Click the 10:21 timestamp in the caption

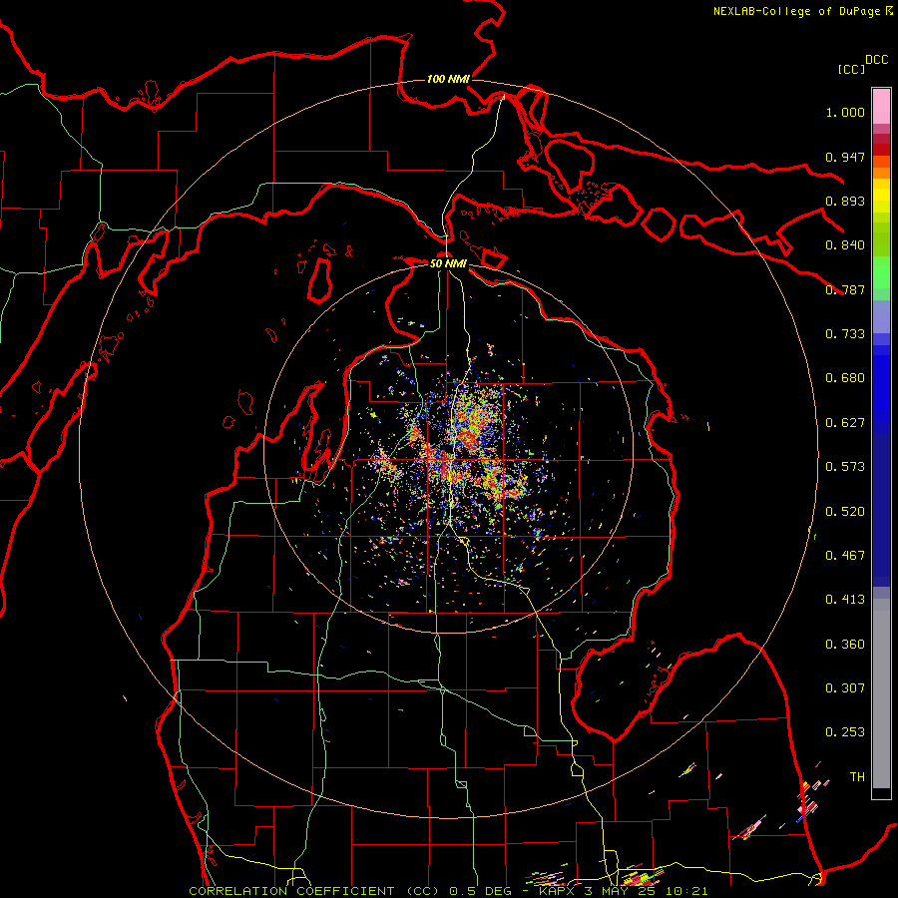point(686,891)
